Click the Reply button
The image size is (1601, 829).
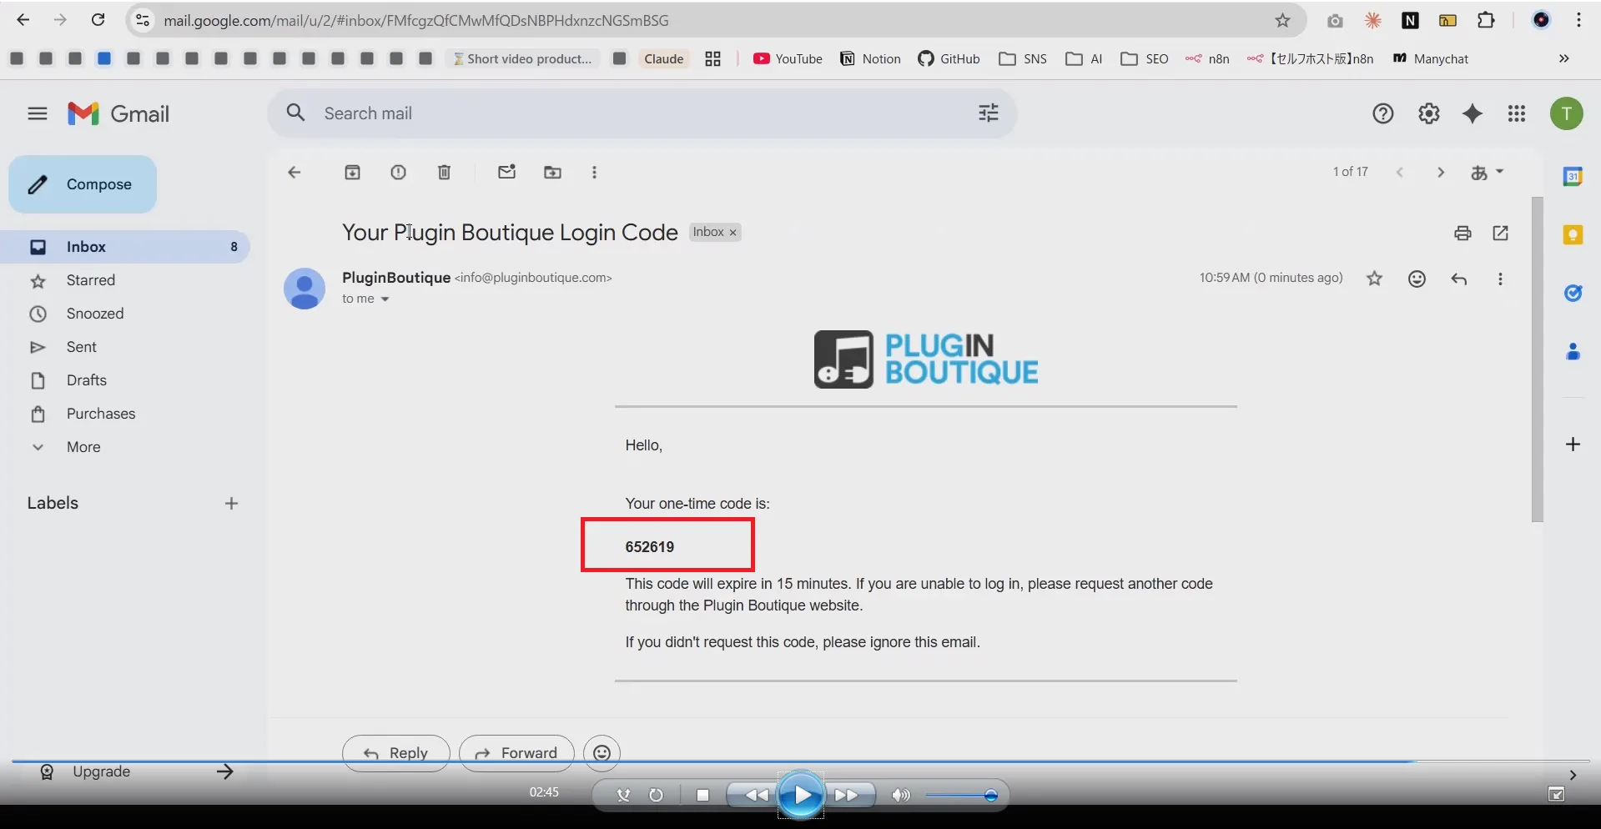click(396, 753)
